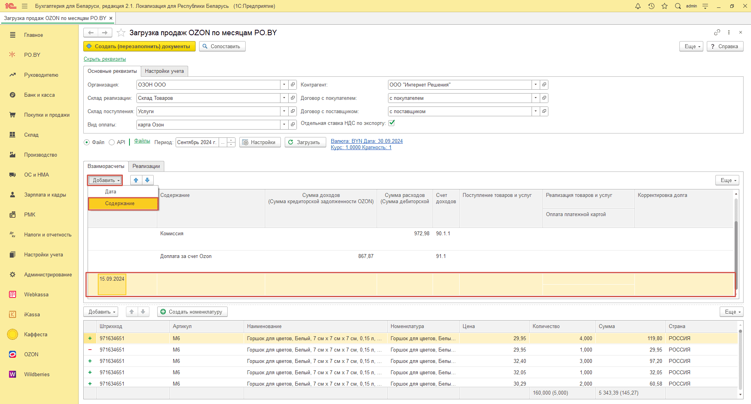Click Загрузить button
This screenshot has height=404, width=751.
point(305,142)
